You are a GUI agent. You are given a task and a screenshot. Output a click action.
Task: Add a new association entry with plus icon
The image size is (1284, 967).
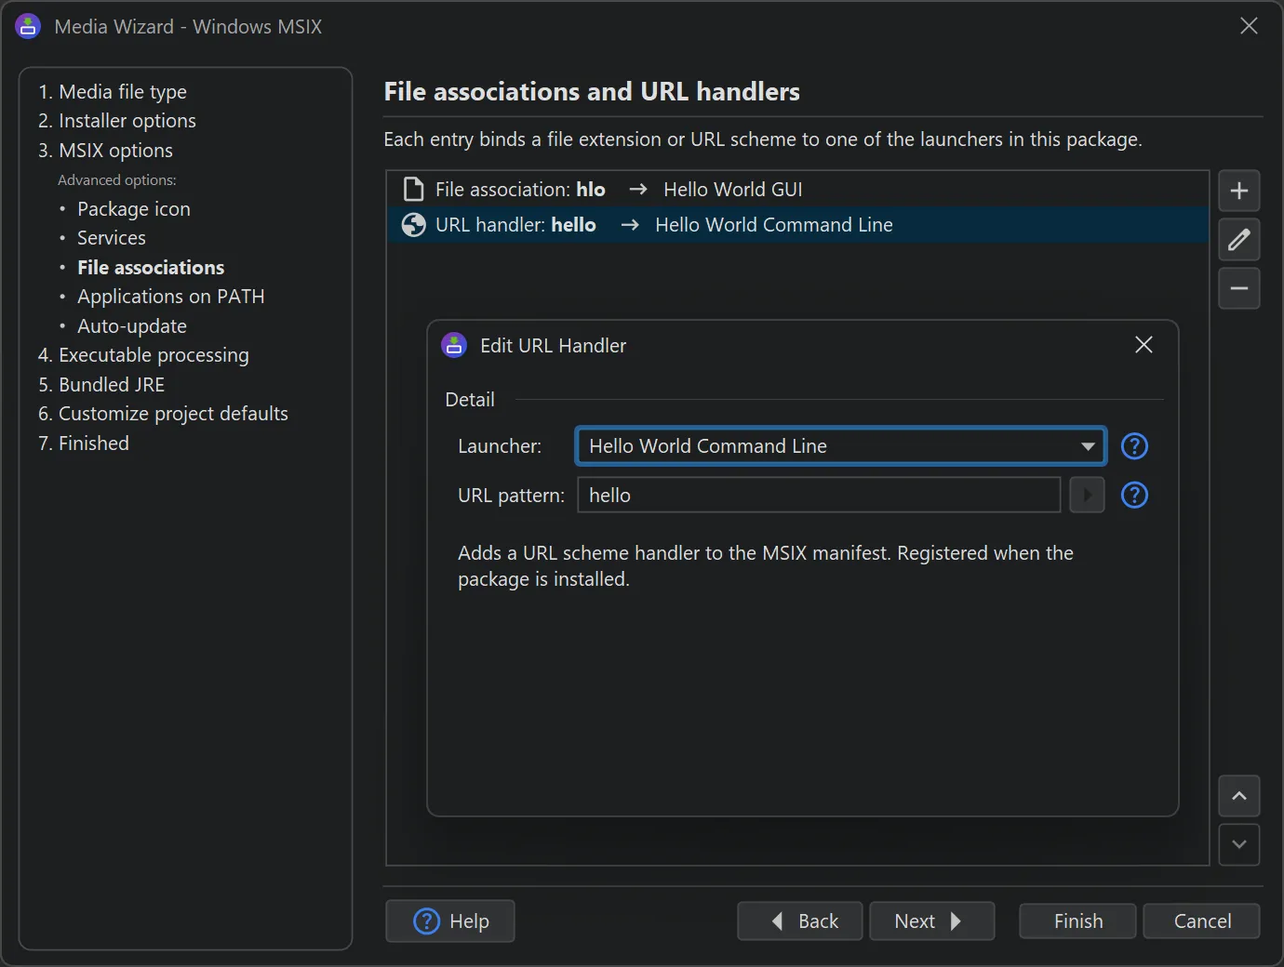[x=1239, y=192]
